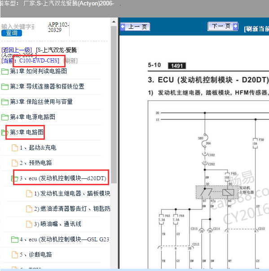269x271 pixels.
Task: Click the 刷新 link beside C100-EWD-CHS
Action: [71, 61]
